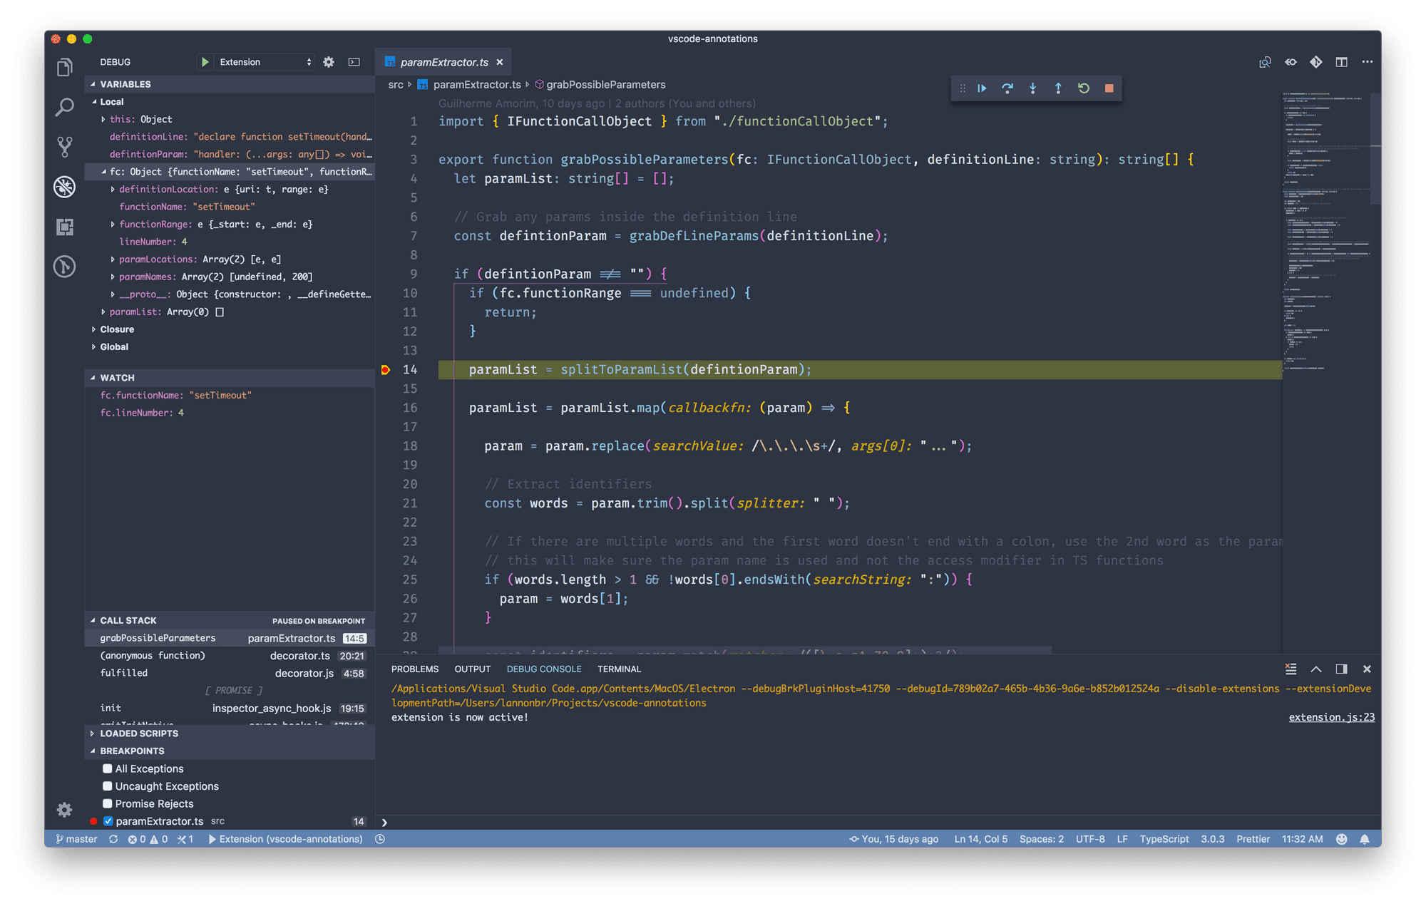The height and width of the screenshot is (906, 1426).
Task: Switch to the Problems panel tab
Action: point(414,669)
